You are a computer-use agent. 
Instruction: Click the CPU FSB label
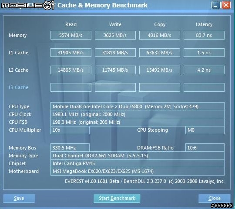coord(18,122)
